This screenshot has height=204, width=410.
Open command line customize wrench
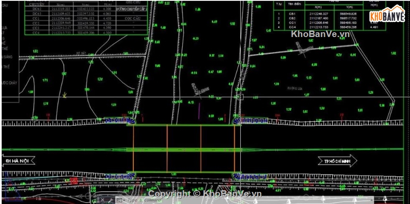(x=110, y=200)
